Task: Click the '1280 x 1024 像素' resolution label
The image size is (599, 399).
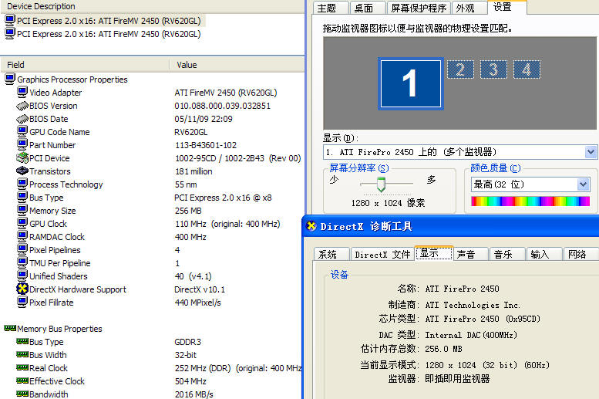Action: [388, 203]
